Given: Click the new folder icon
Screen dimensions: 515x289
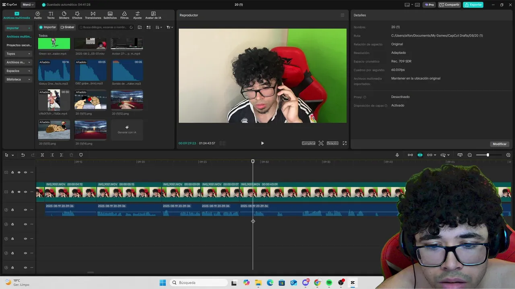Looking at the screenshot, I should 140,27.
